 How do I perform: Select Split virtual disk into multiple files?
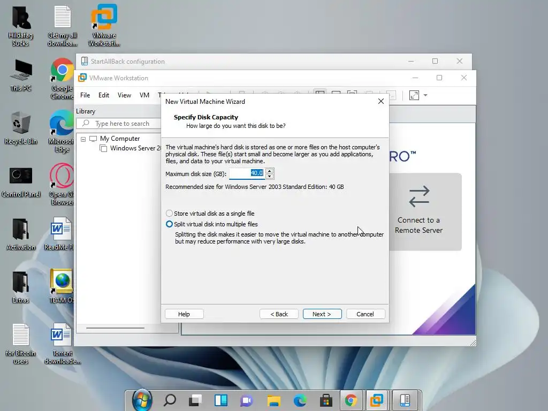click(x=212, y=224)
